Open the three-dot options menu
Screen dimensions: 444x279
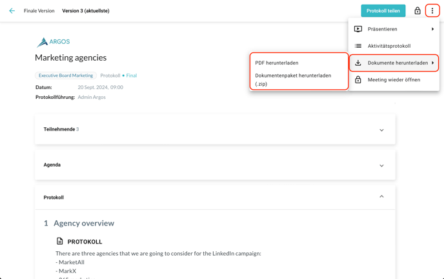pos(432,11)
